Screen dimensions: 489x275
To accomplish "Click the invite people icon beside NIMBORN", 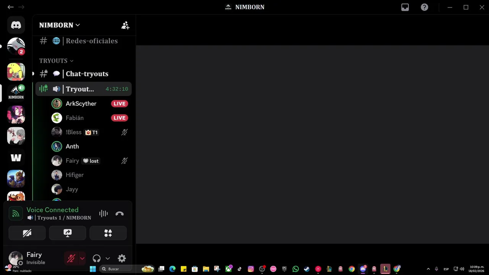I will coord(125,25).
